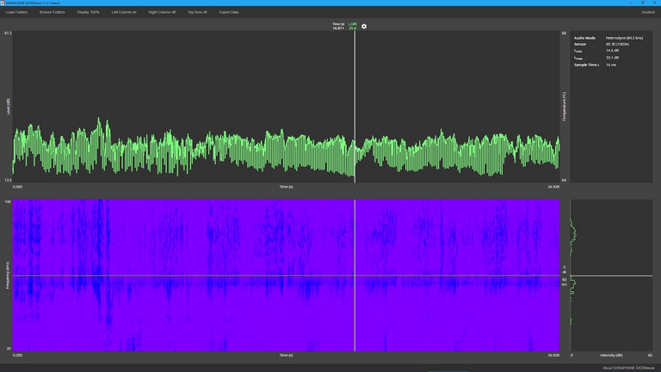Click Browse Folders in the top bar
The height and width of the screenshot is (372, 661).
point(52,12)
